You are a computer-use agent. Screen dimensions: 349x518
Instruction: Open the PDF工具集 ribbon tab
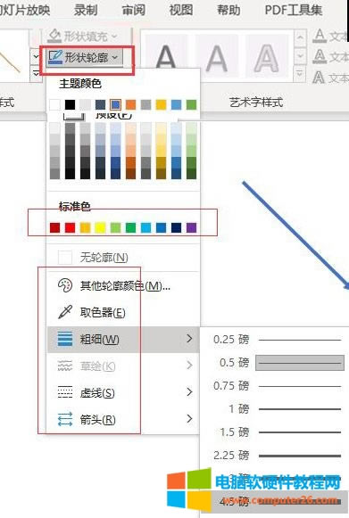(x=293, y=10)
